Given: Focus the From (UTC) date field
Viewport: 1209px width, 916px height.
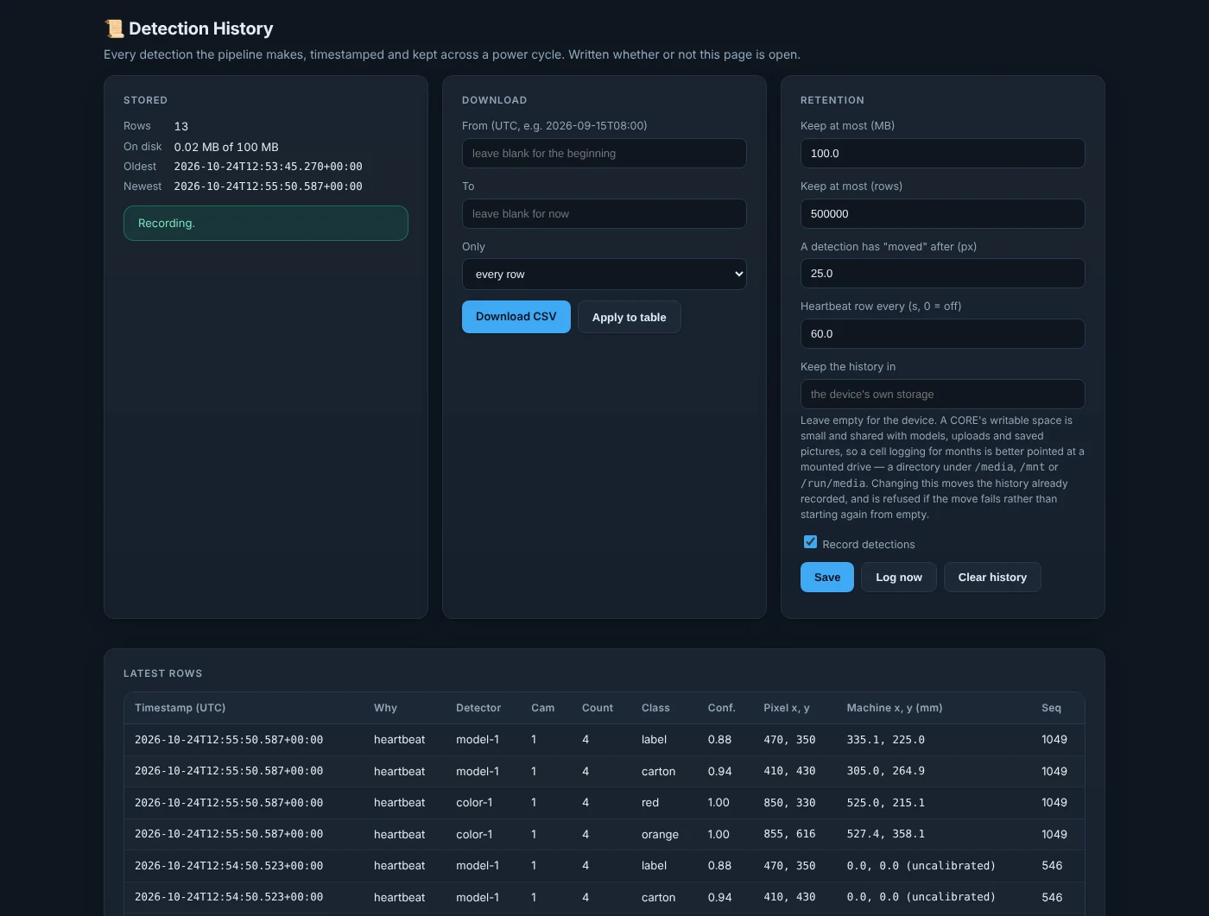Looking at the screenshot, I should (604, 154).
